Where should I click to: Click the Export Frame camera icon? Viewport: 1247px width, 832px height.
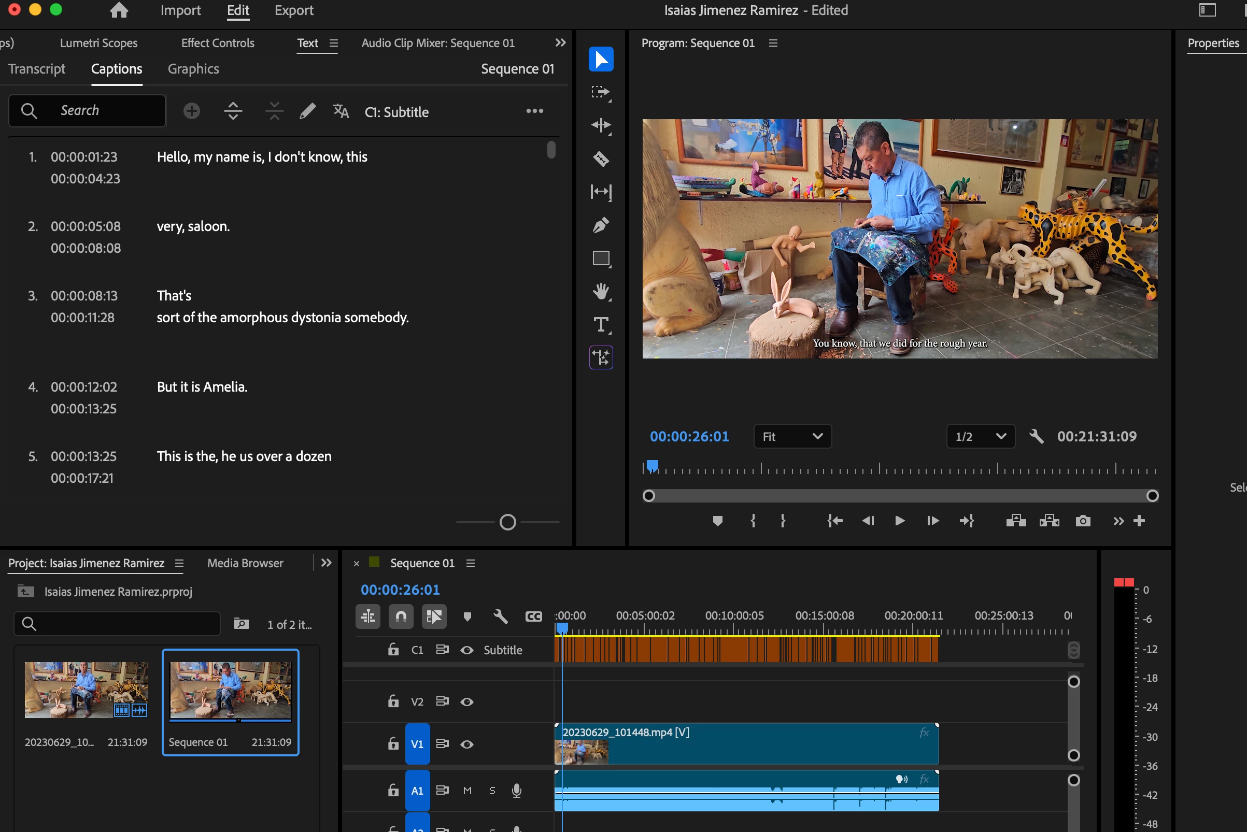coord(1082,521)
